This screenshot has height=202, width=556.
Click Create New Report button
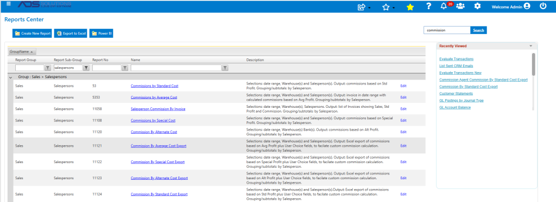[x=32, y=33]
